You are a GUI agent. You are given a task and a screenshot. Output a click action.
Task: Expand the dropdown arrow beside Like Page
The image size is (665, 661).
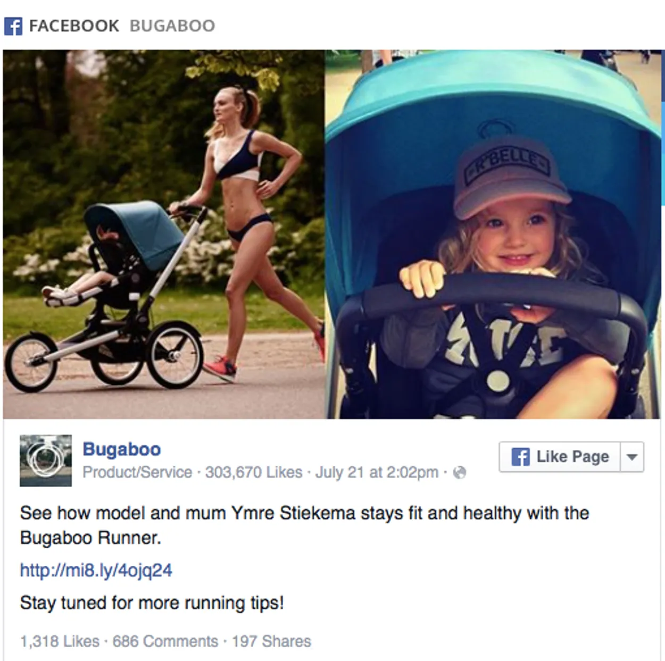(632, 457)
